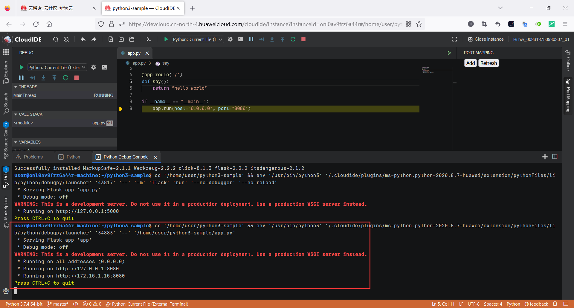Select the Python 3.7.4 64-bit interpreter status

pos(24,304)
